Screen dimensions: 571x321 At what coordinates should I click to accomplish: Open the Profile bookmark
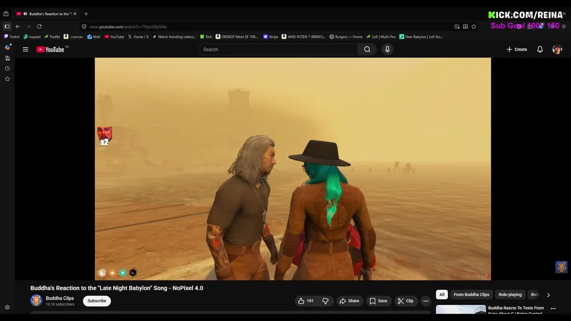coord(52,37)
